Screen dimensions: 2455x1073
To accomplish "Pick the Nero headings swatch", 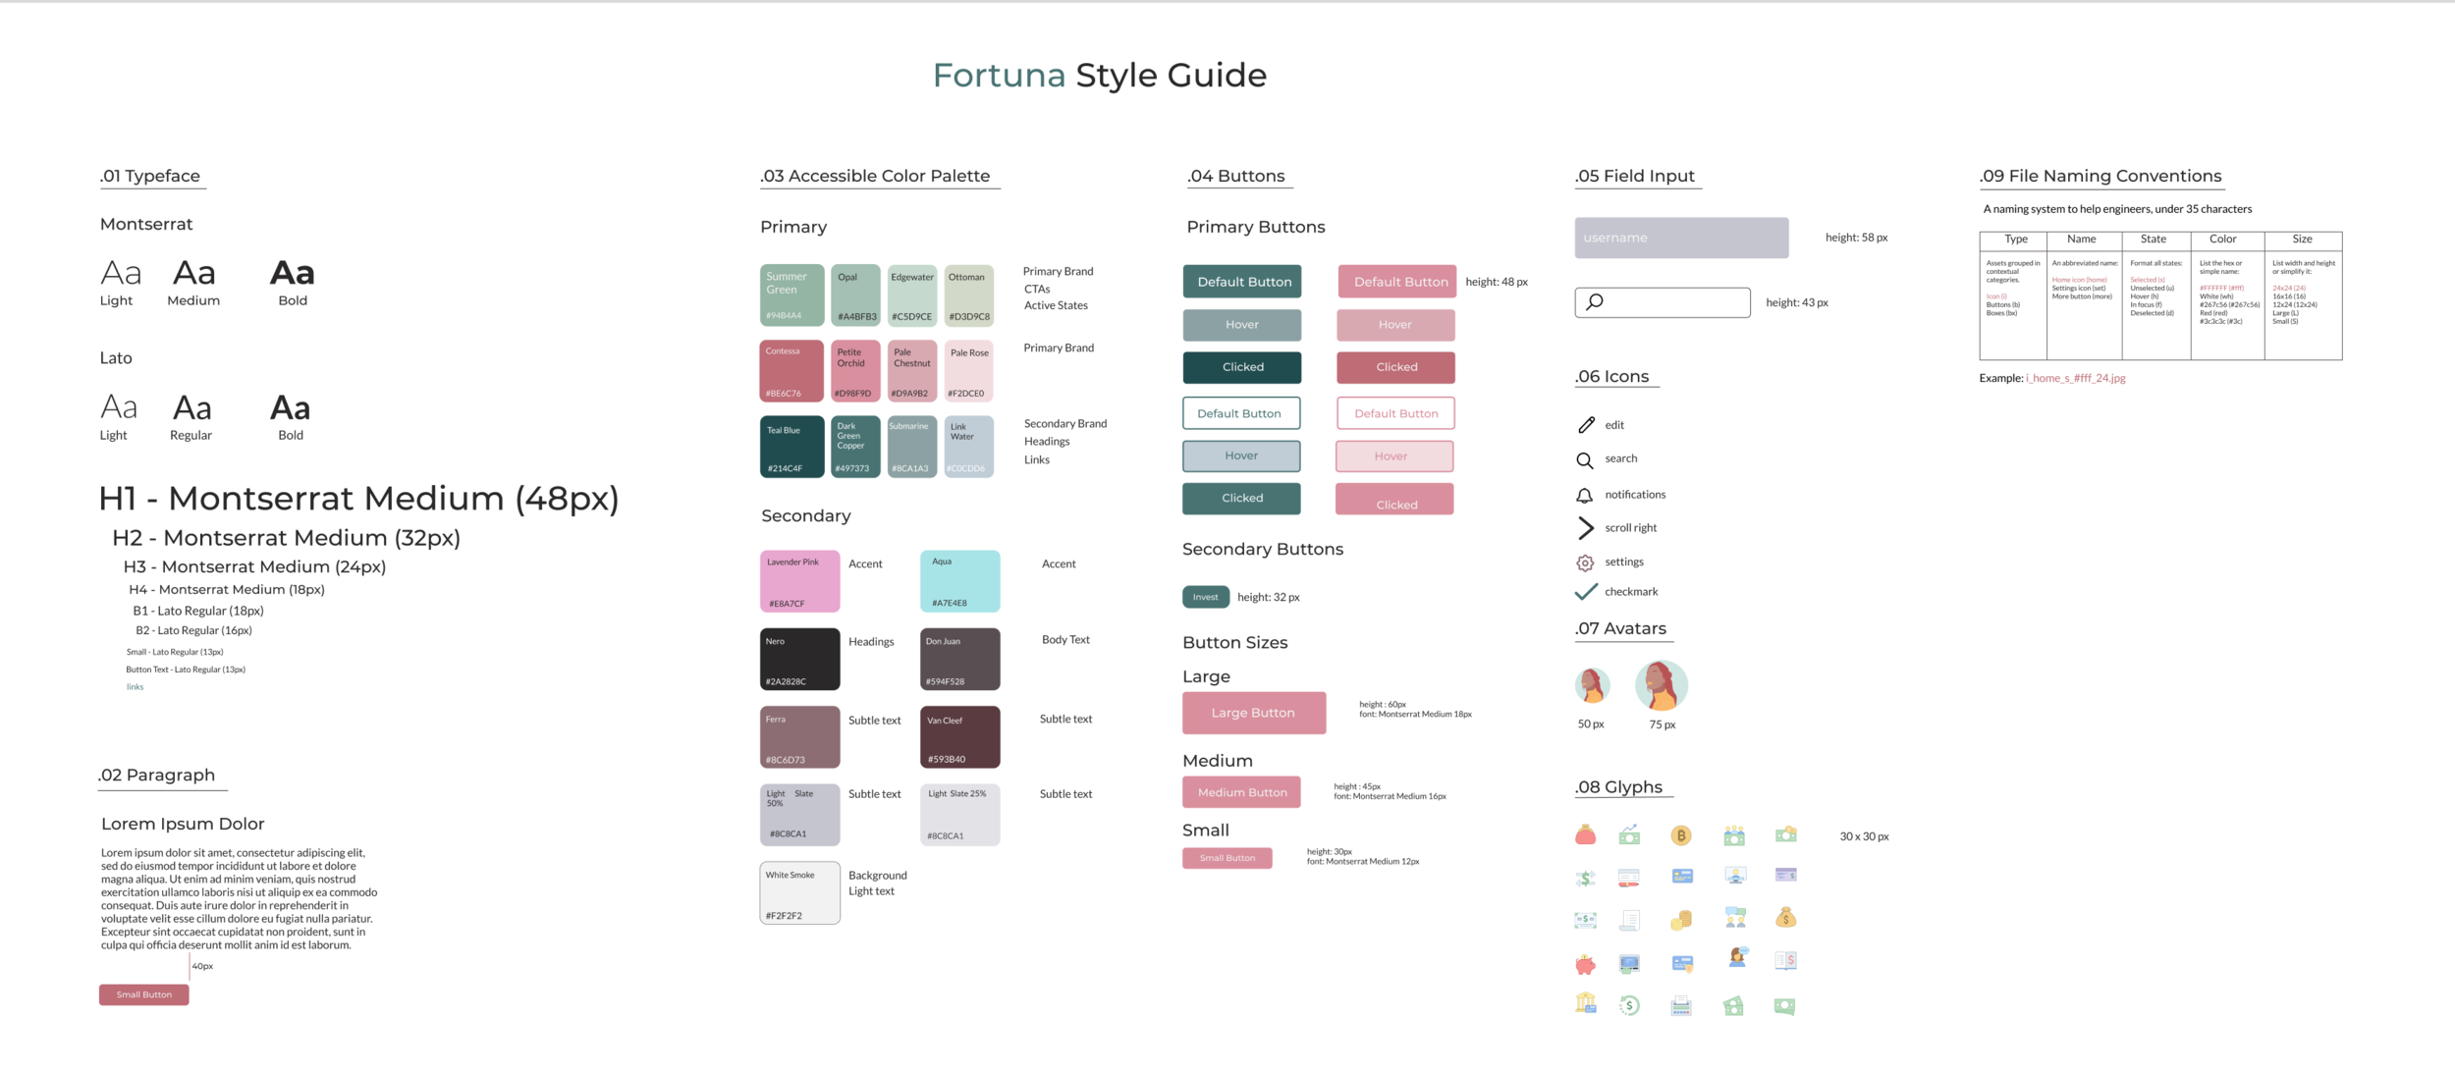I will (x=799, y=659).
